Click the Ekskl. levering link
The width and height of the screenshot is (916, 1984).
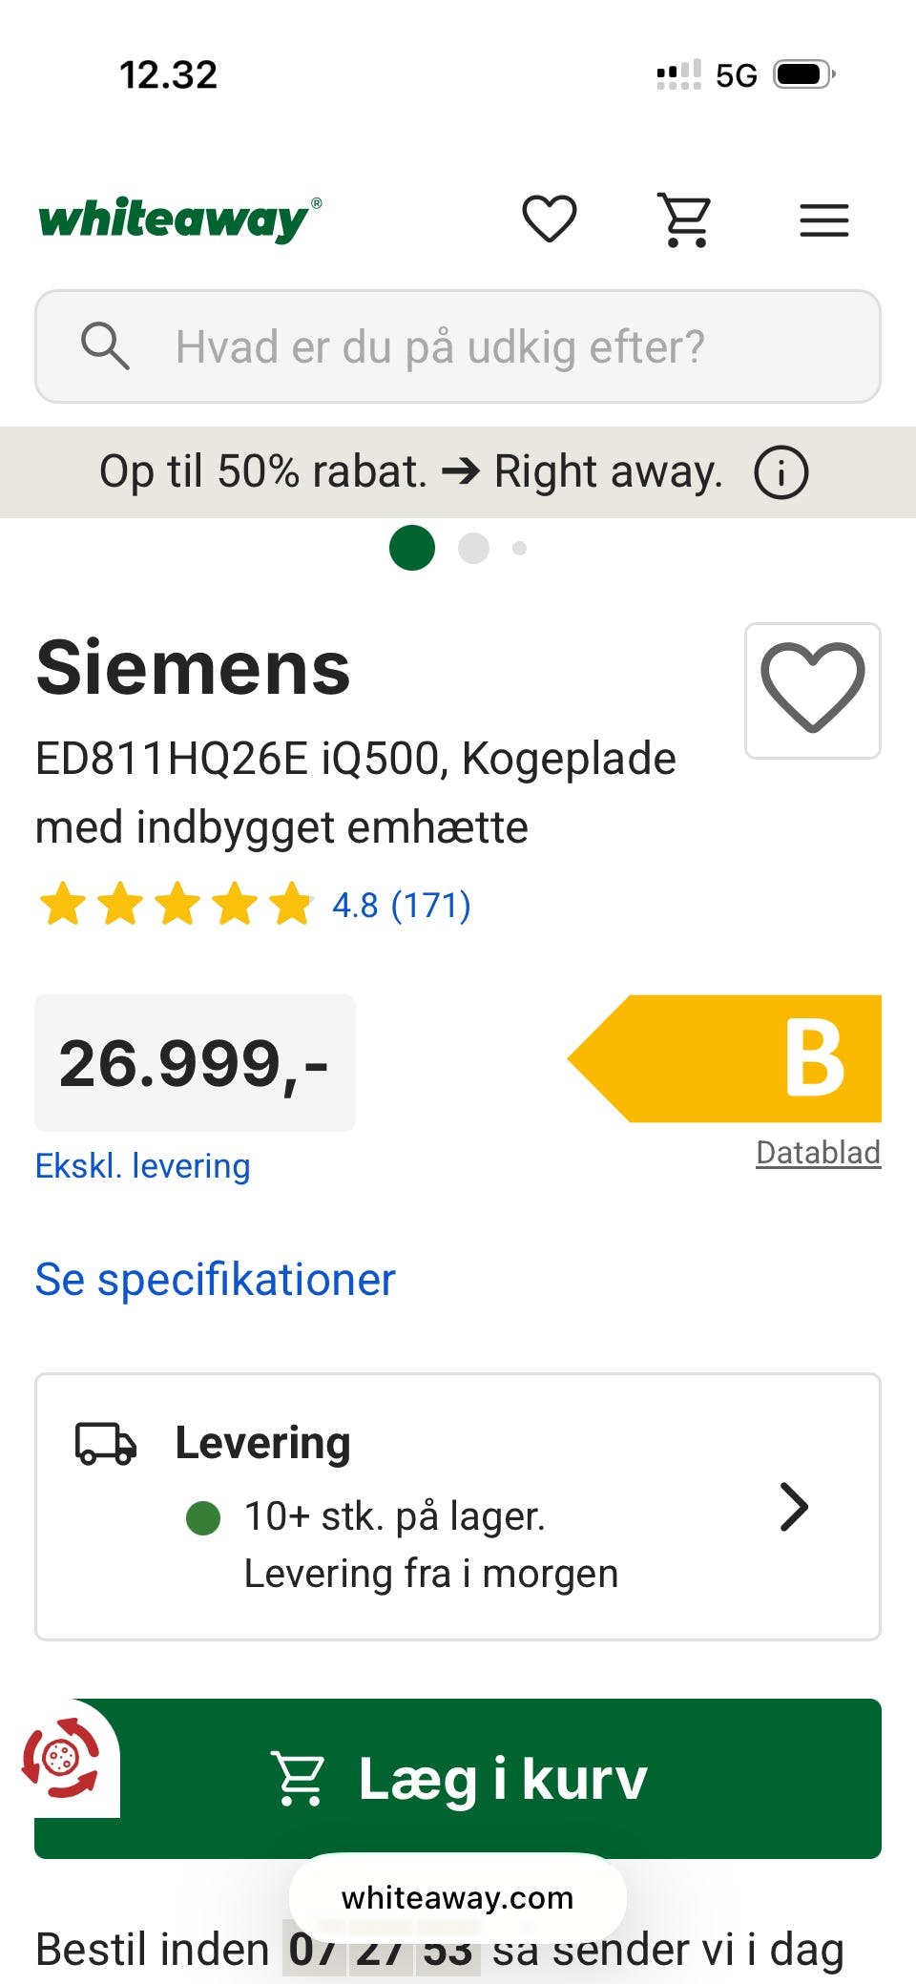(142, 1166)
